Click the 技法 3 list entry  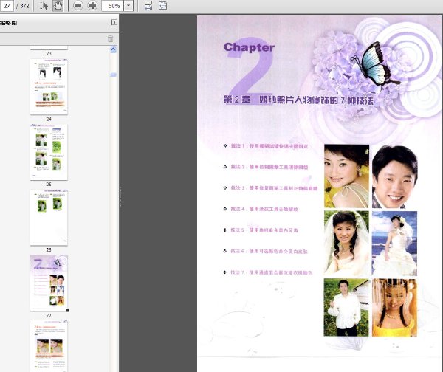274,188
